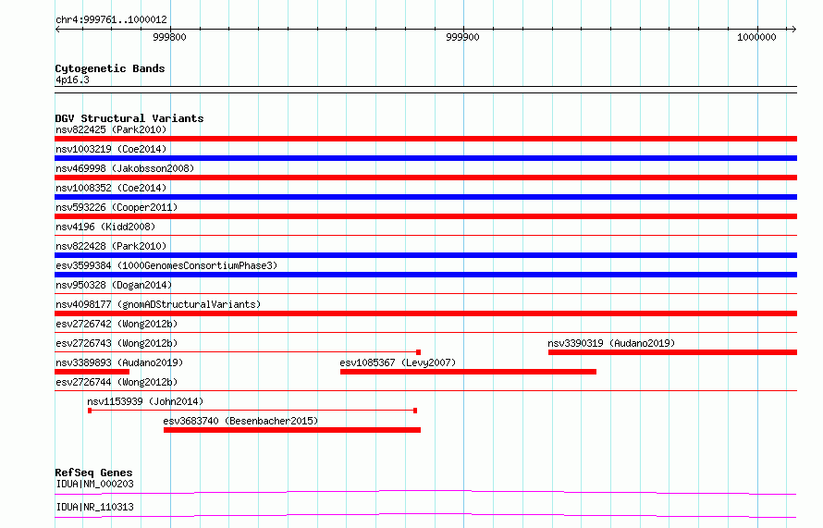823x528 pixels.
Task: Click ruler position 999800
Action: (169, 37)
